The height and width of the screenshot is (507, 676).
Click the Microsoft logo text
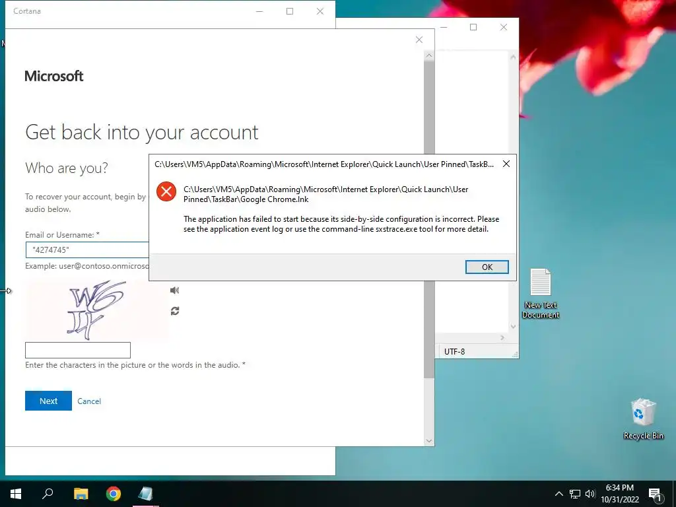point(54,76)
